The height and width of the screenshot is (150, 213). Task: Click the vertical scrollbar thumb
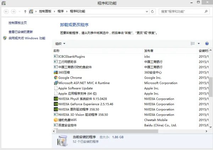coord(211,87)
